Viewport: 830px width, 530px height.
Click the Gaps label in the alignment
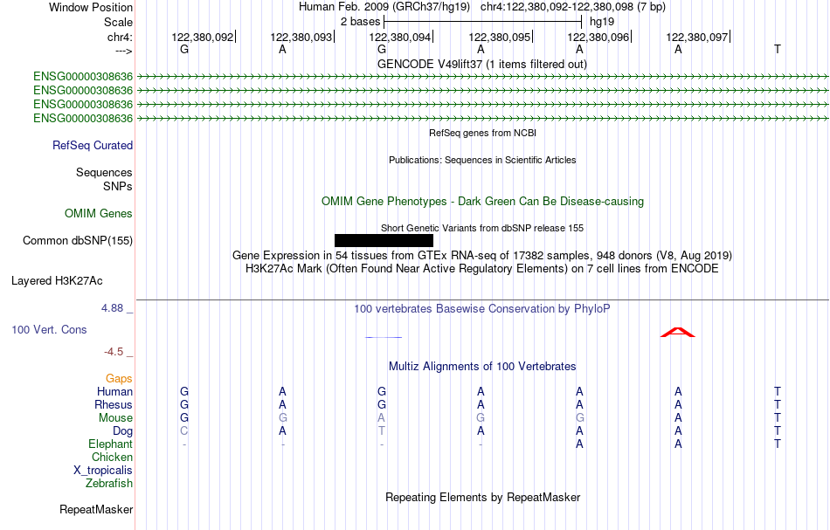[x=119, y=378]
